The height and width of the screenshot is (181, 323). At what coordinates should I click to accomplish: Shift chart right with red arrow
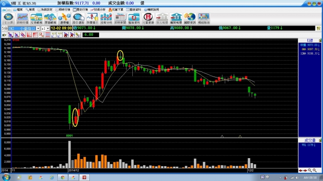tap(305, 171)
